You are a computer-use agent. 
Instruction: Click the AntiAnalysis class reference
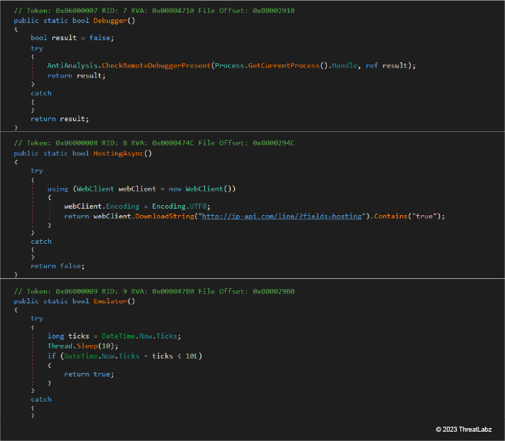click(x=73, y=65)
